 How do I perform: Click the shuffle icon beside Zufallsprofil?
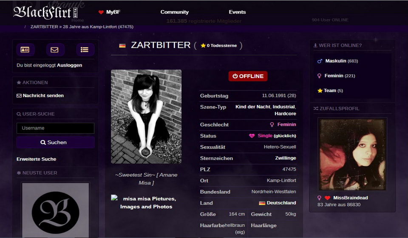[x=316, y=109]
